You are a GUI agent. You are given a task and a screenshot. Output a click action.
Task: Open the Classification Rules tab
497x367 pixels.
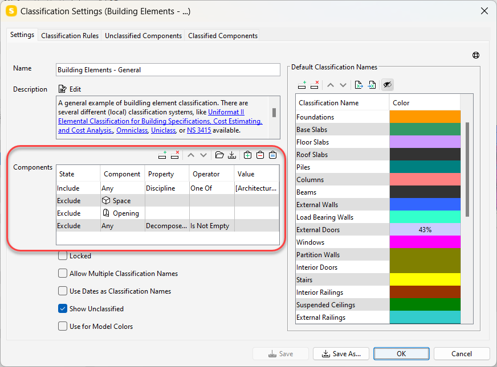[70, 36]
